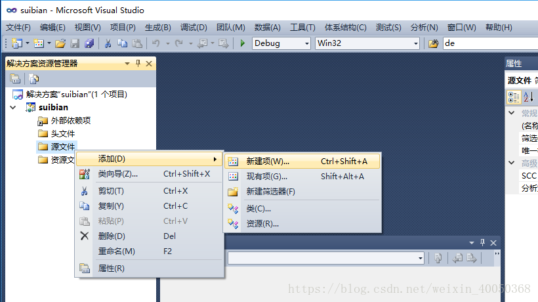Click the Navigate Backward toolbar icon

coord(203,43)
